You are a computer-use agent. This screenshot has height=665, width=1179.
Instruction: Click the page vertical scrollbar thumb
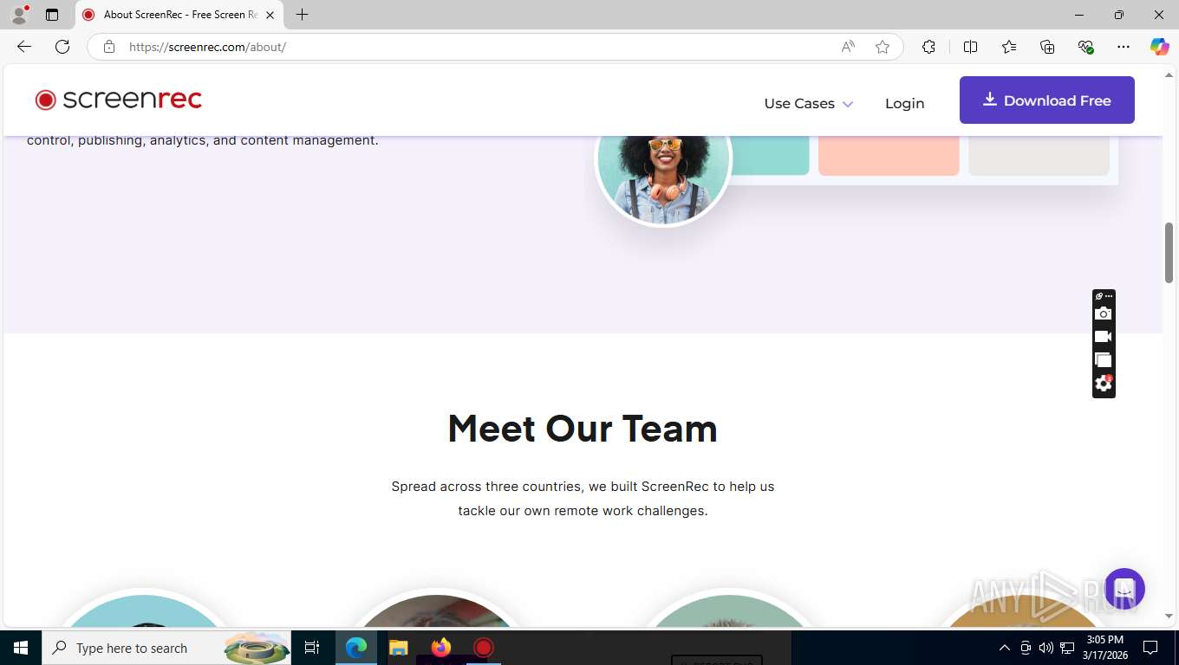(x=1169, y=252)
